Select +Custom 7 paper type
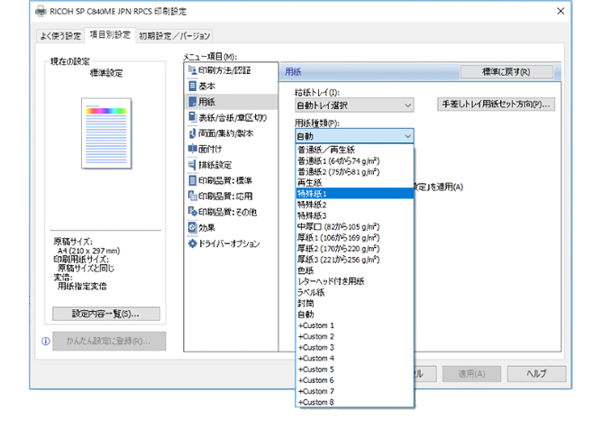The width and height of the screenshot is (602, 429). point(354,391)
